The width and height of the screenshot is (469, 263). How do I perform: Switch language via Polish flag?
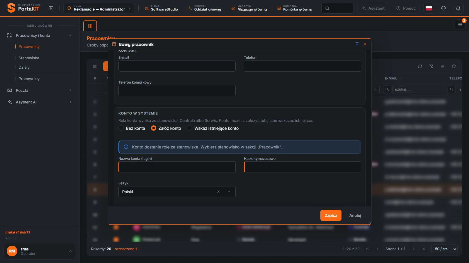429,8
